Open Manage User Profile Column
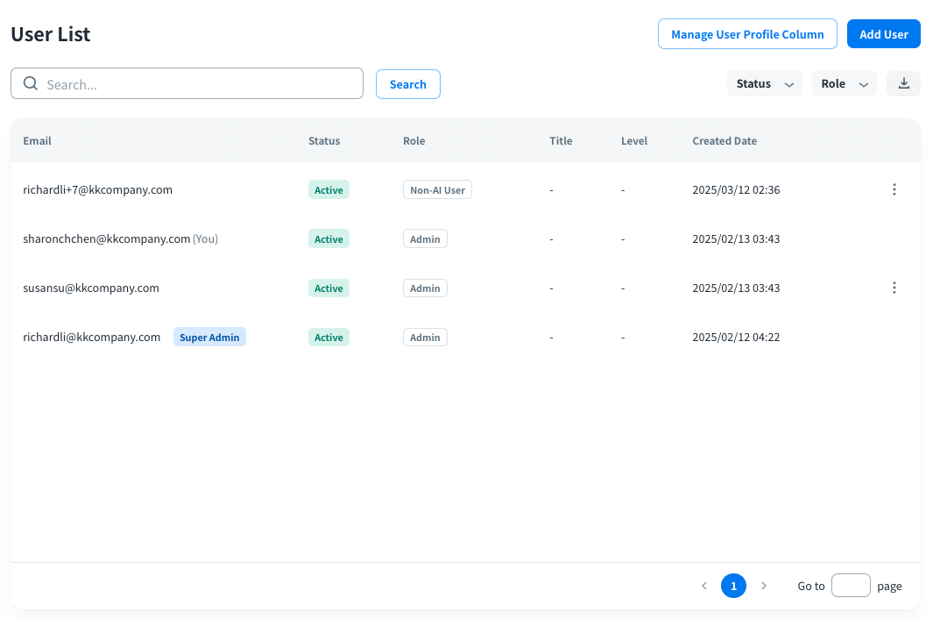Image resolution: width=933 pixels, height=619 pixels. [747, 34]
